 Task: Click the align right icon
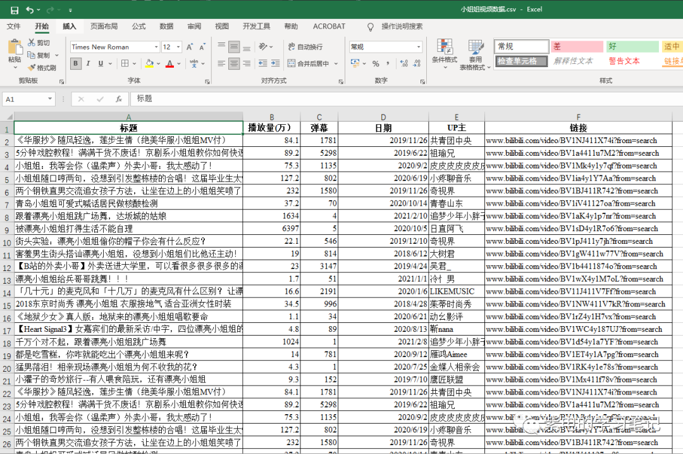click(x=247, y=64)
